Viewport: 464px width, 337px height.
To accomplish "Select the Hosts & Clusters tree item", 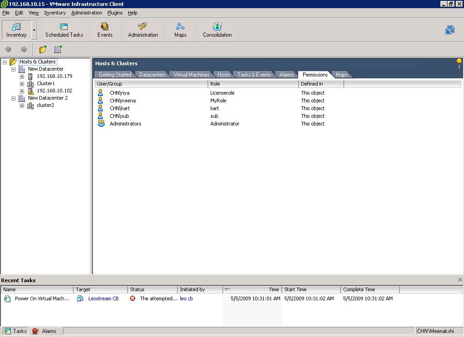I will 37,62.
